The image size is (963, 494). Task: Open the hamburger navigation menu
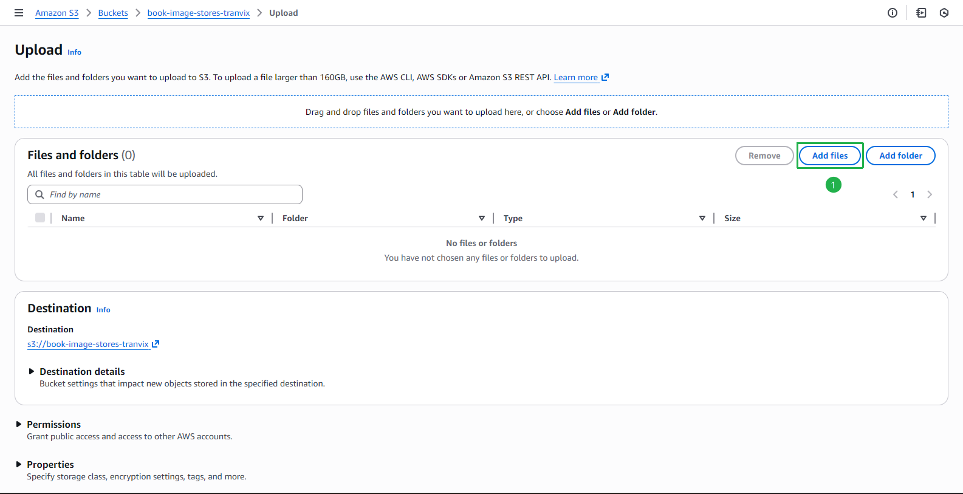(x=19, y=13)
